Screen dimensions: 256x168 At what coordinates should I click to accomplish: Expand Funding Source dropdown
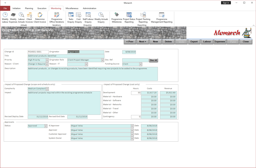pos(141,64)
